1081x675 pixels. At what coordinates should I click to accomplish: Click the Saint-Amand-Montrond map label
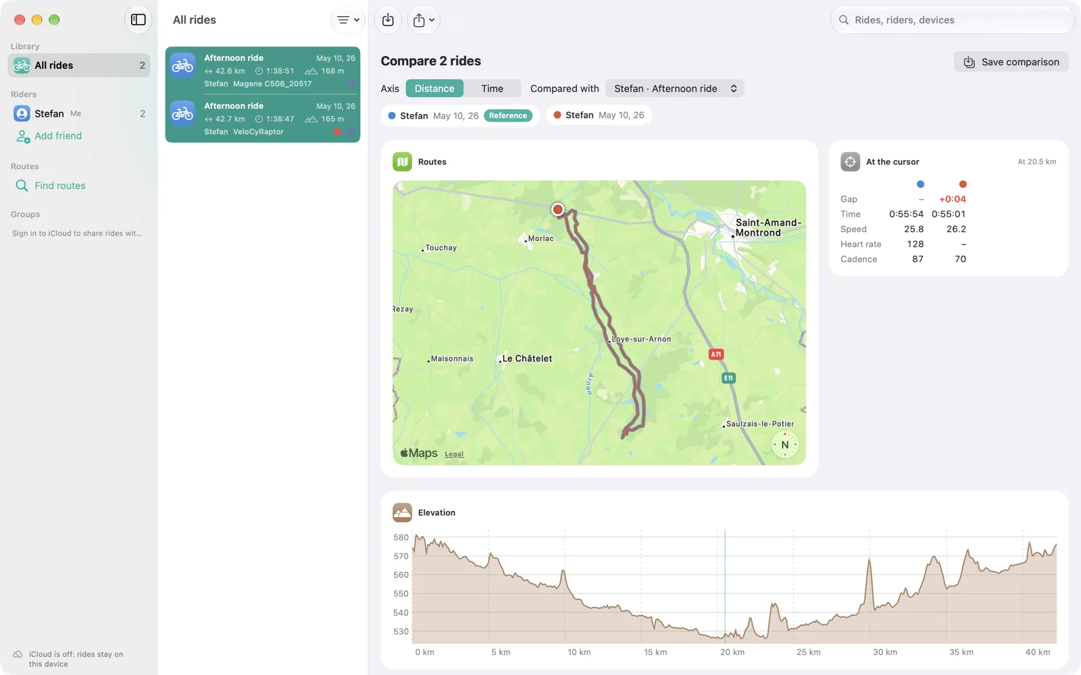[768, 227]
